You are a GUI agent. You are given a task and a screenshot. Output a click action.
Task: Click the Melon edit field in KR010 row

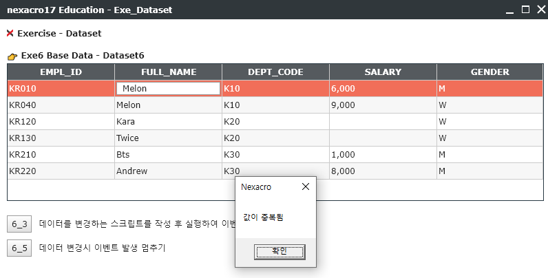[x=169, y=89]
